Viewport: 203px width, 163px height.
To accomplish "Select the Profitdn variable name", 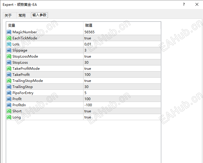I will [x=19, y=105].
